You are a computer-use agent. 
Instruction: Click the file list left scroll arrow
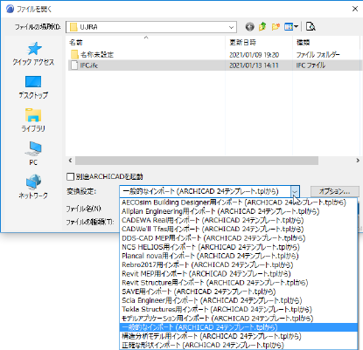(70, 161)
